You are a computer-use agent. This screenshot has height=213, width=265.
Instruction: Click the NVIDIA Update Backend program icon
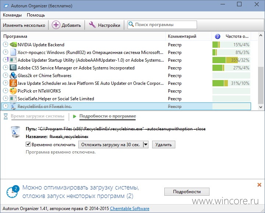[x=13, y=44]
